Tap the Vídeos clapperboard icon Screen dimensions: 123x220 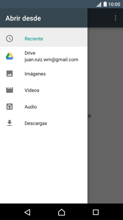(x=9, y=90)
